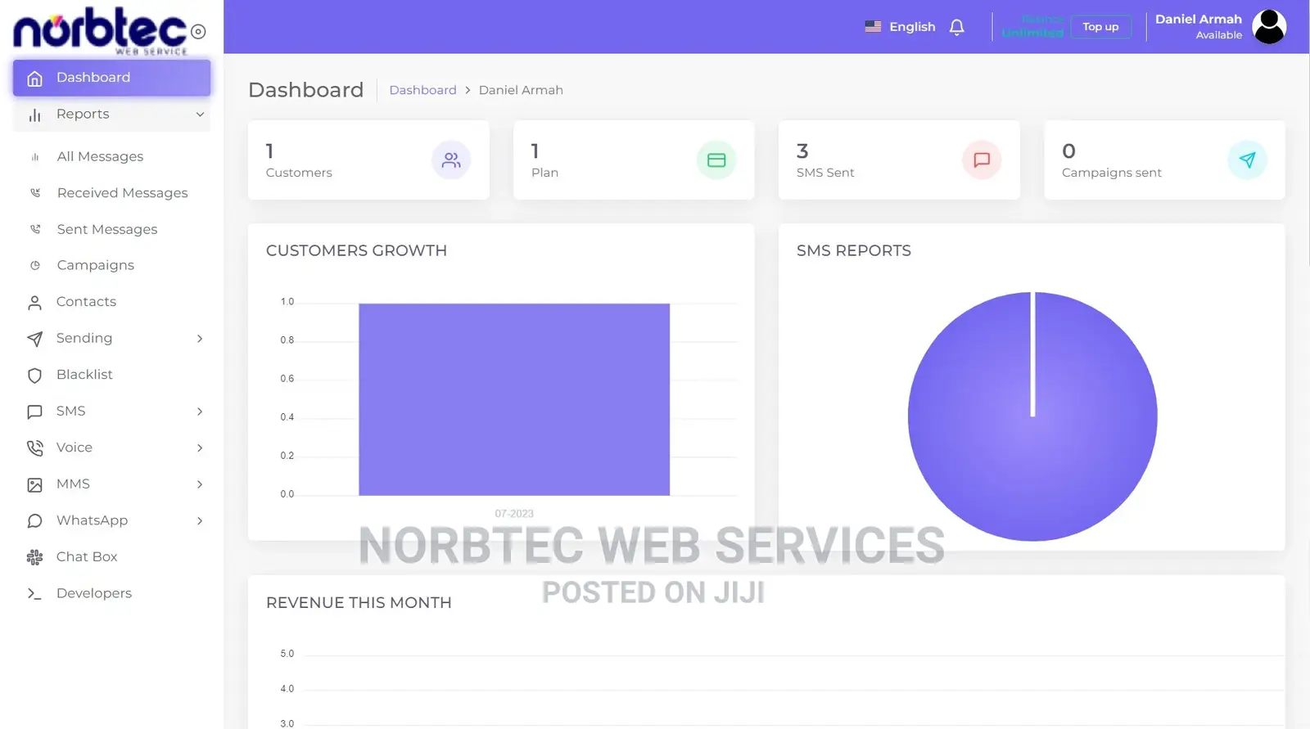
Task: Click the Customers card users icon
Action: coord(451,160)
